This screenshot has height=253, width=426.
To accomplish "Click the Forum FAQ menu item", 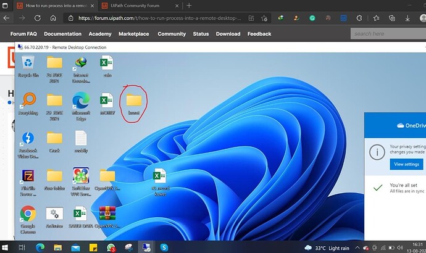I will (23, 34).
